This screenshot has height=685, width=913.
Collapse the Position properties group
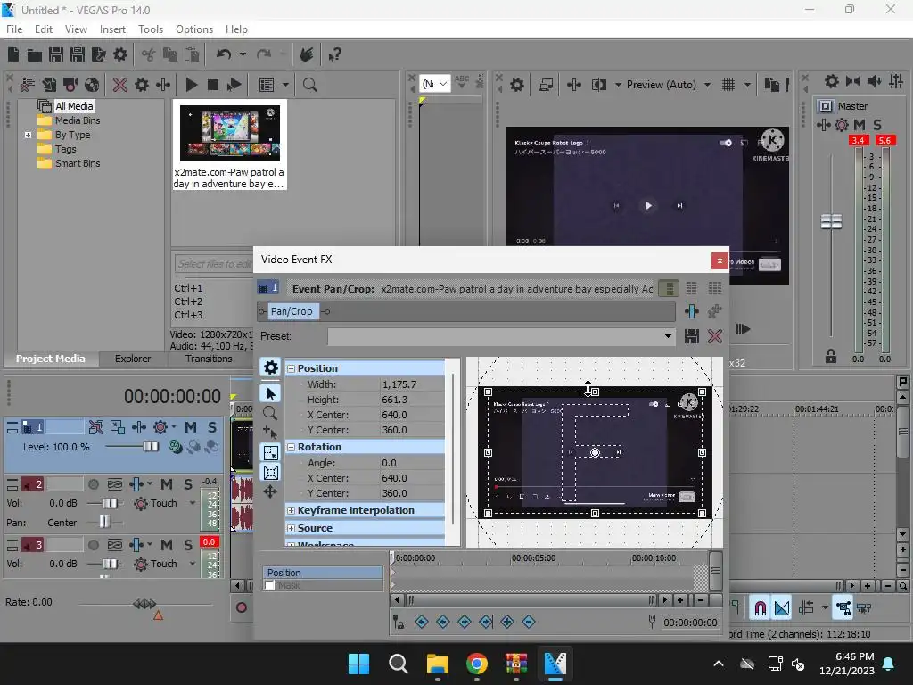tap(292, 368)
